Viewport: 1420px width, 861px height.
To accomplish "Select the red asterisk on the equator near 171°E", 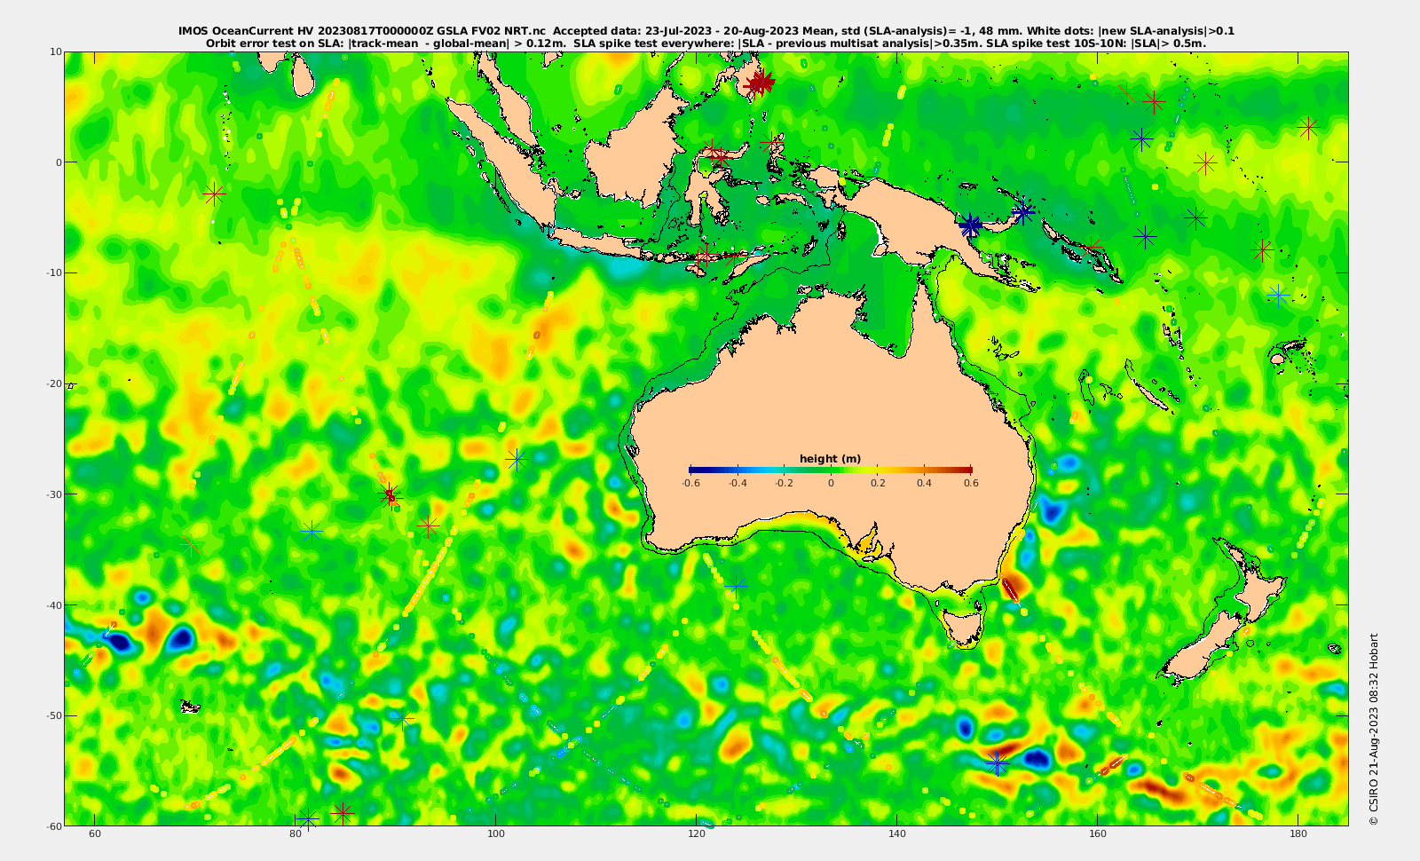I will click(x=1205, y=163).
